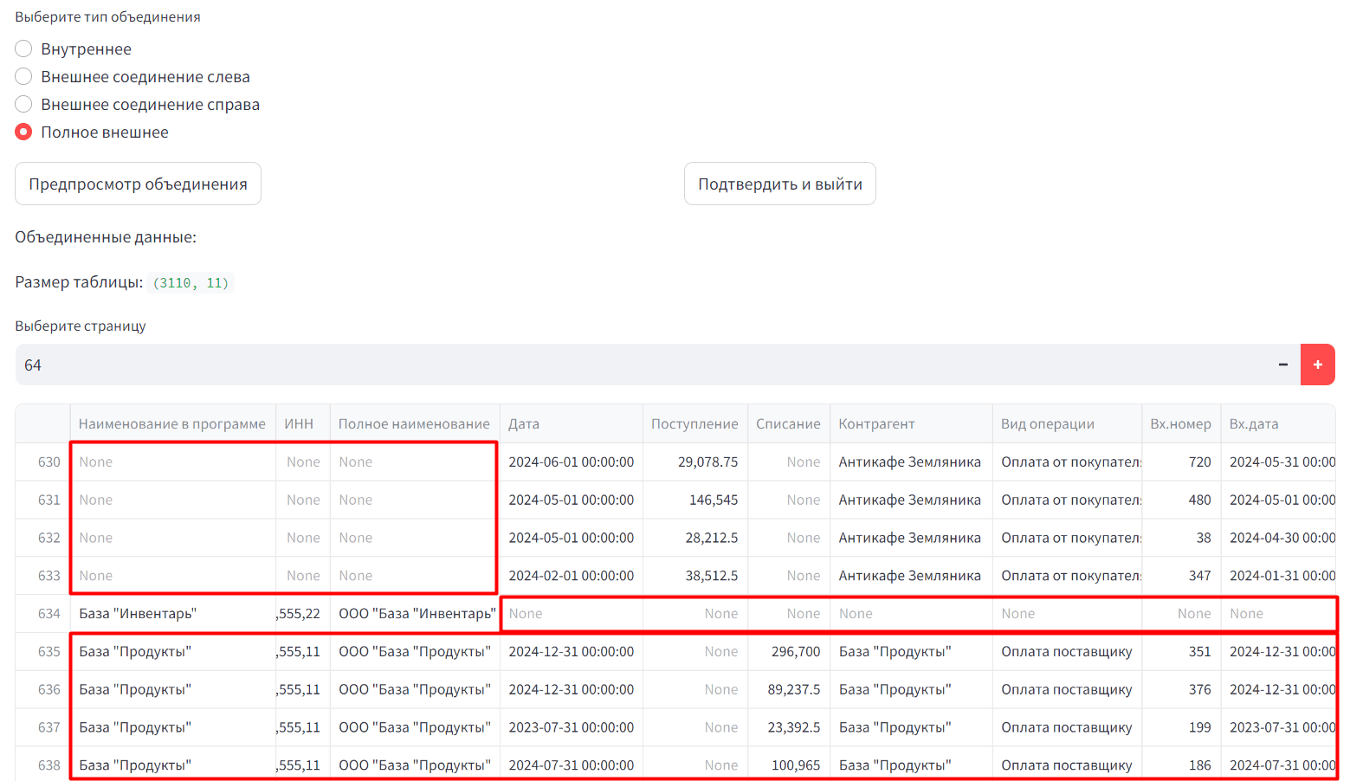
Task: Click the plus icon to increment page
Action: coord(1317,365)
